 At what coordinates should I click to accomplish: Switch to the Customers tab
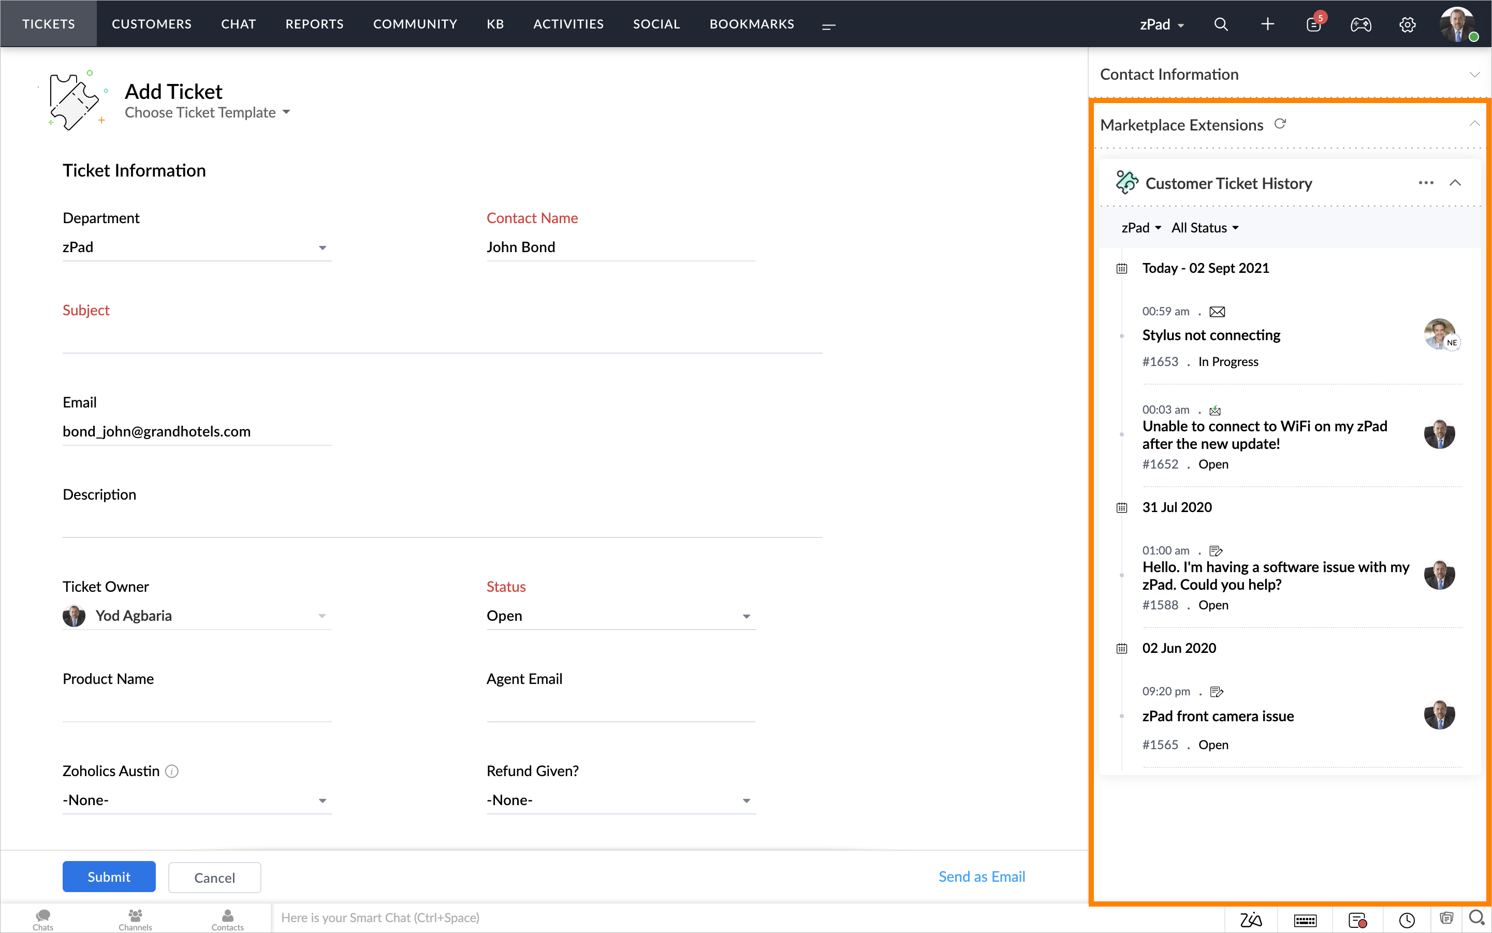click(151, 24)
